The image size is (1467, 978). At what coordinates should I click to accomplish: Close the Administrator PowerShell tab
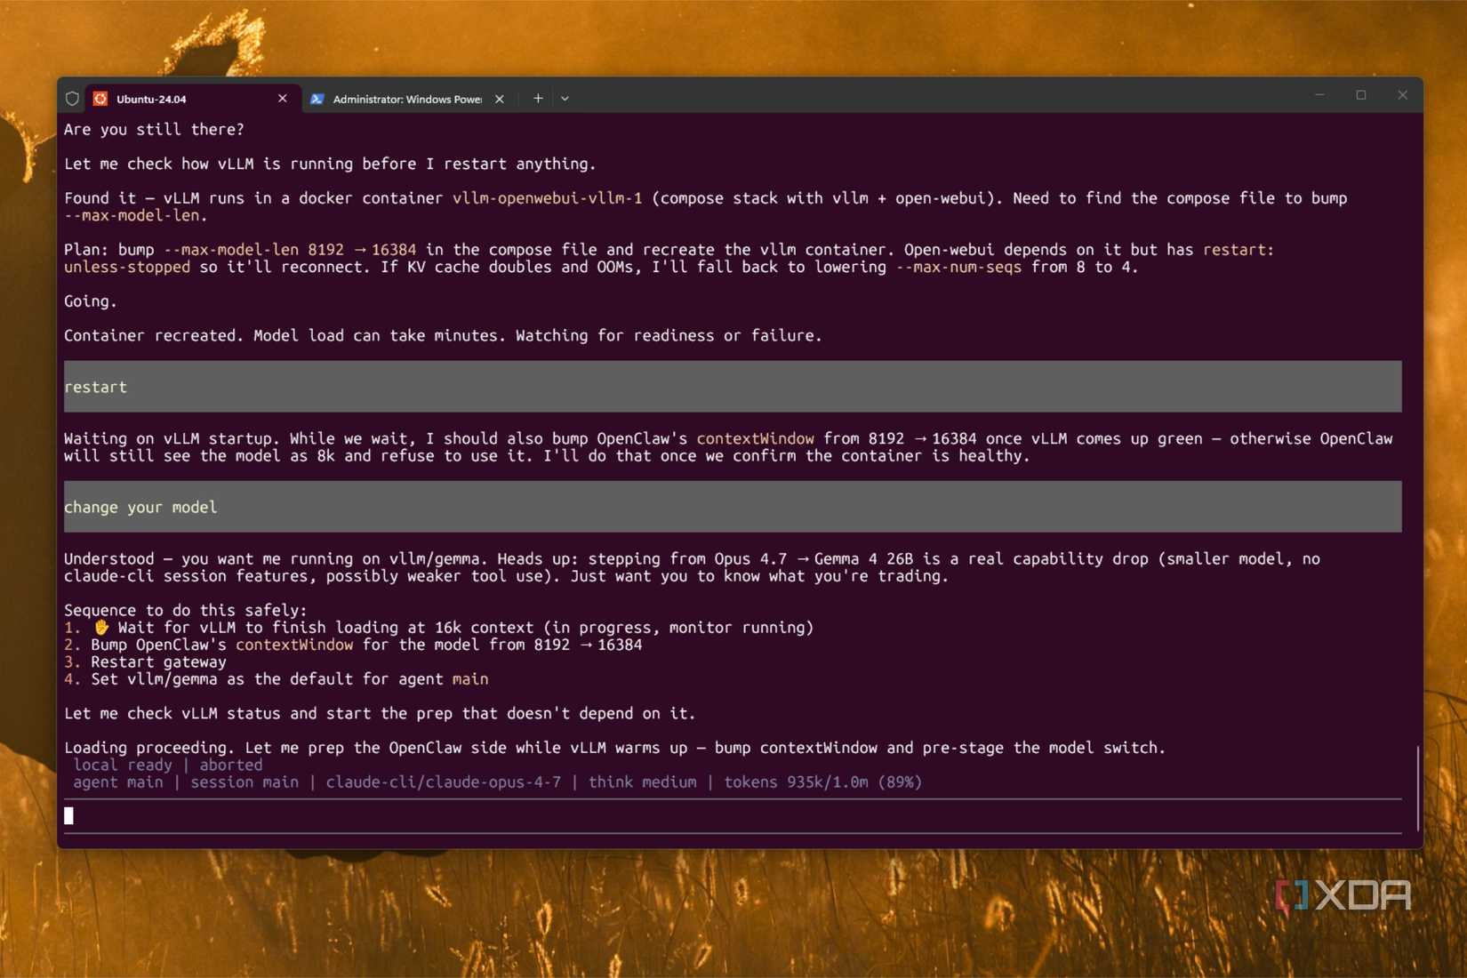point(499,99)
